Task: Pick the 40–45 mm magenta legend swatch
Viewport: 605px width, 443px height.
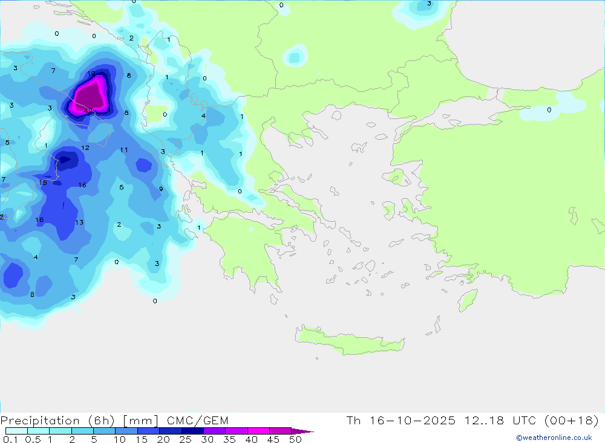Action: tap(258, 431)
